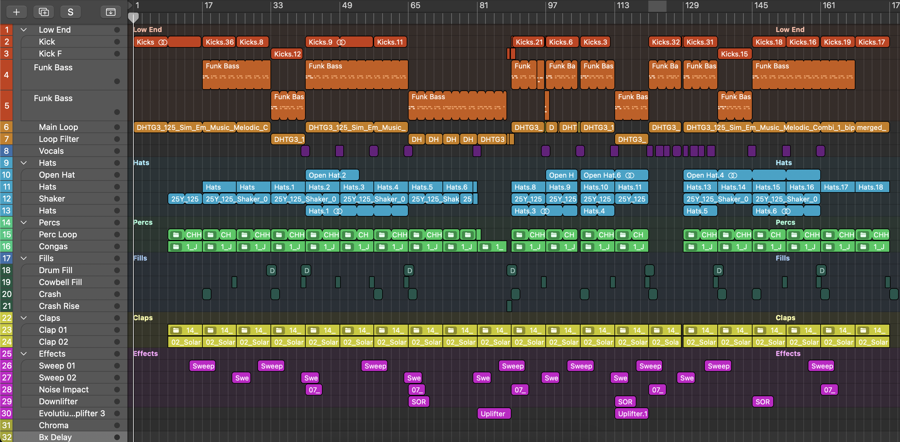
Task: Click the global tracks show/hide icon
Action: point(110,12)
